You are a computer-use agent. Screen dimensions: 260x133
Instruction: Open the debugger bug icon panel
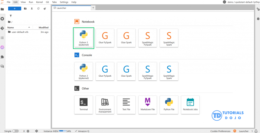point(258,19)
